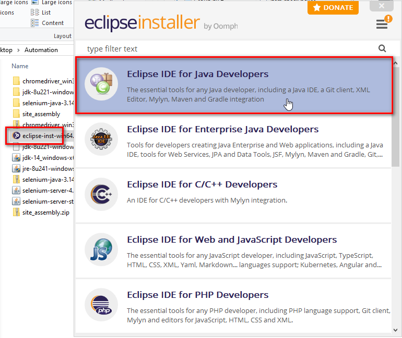Viewport: 402px width, 338px height.
Task: Expand the breadcrumb chevron before Automation
Action: [18, 50]
